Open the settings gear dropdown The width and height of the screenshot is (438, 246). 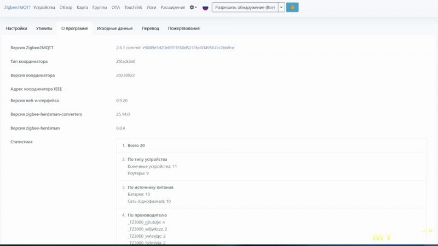193,8
